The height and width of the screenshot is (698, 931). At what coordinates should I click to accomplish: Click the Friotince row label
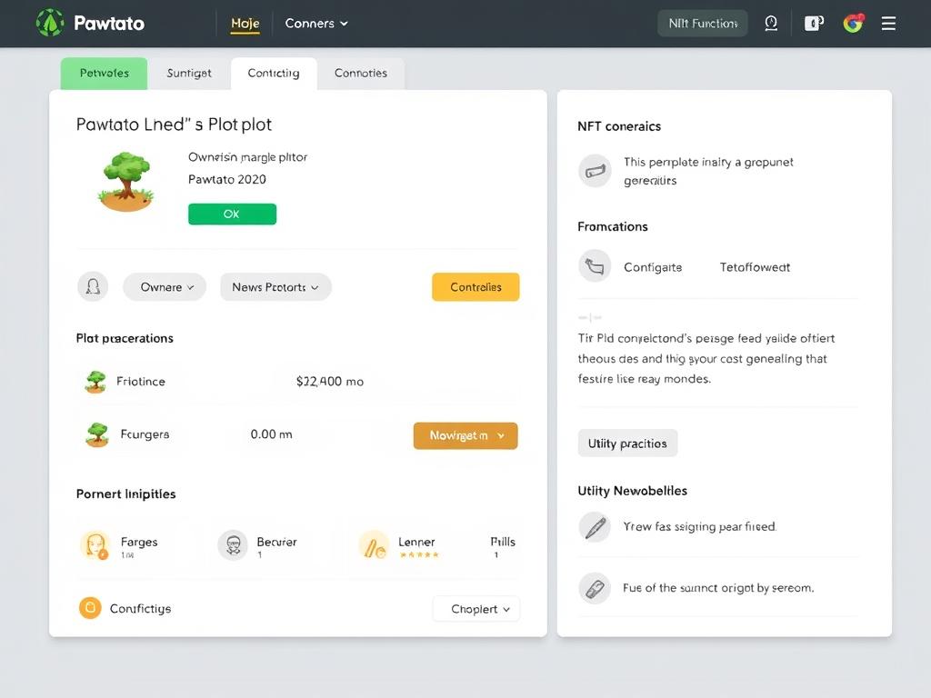coord(141,382)
